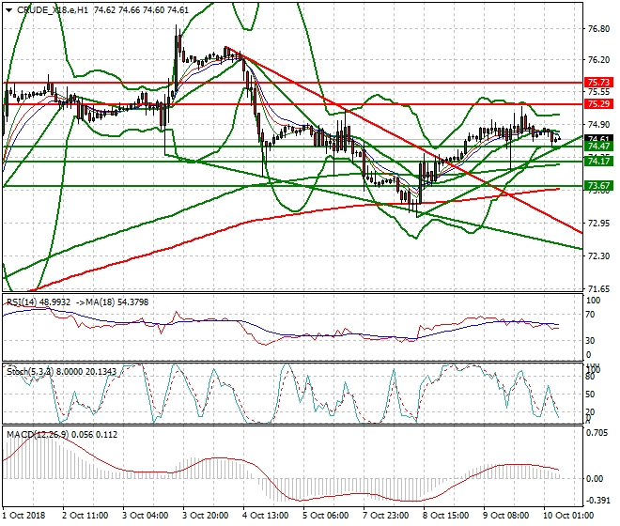
Task: Select the green 74.47 support price label
Action: click(x=599, y=147)
